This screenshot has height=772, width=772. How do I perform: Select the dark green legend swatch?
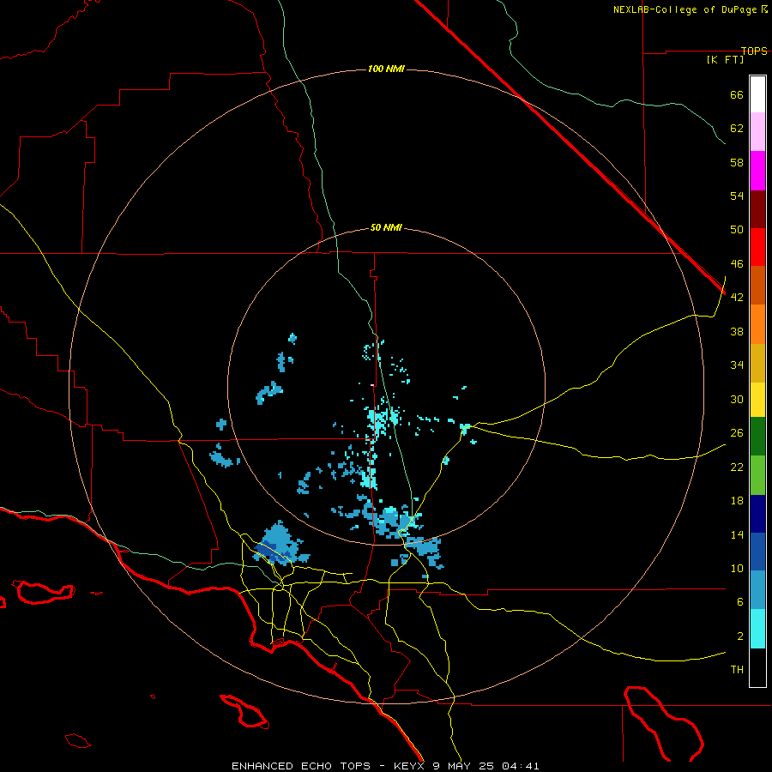[x=757, y=436]
